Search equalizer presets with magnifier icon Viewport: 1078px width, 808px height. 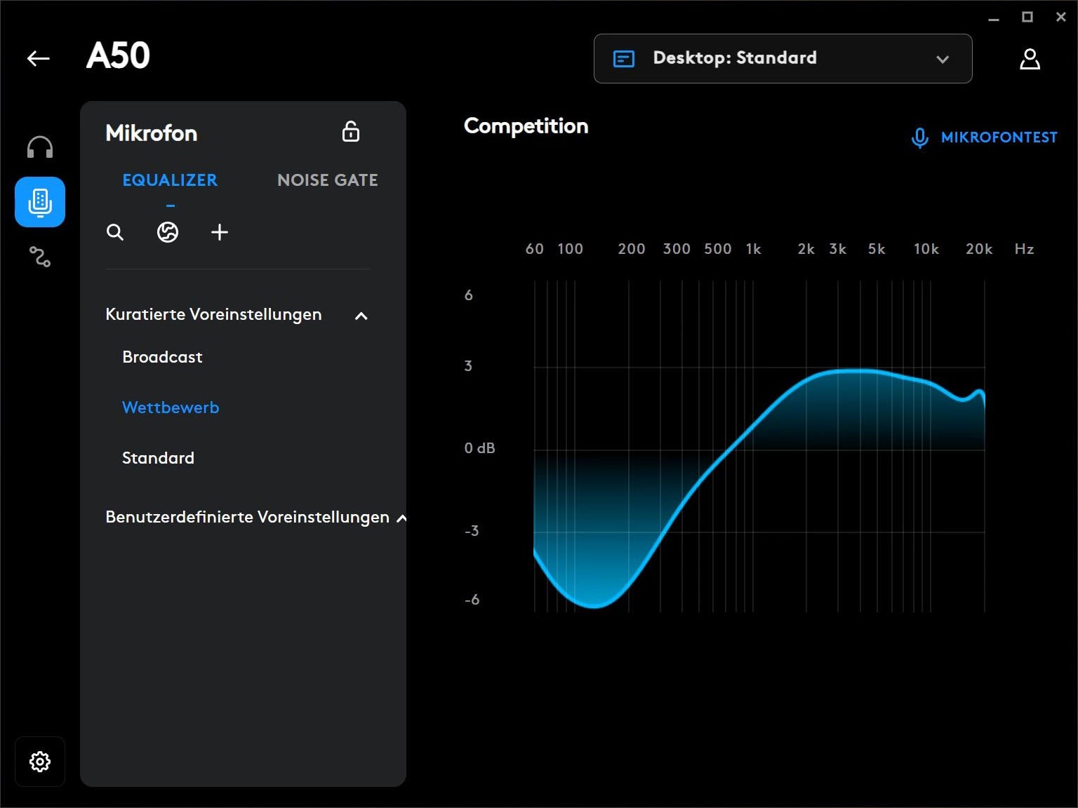[x=115, y=232]
